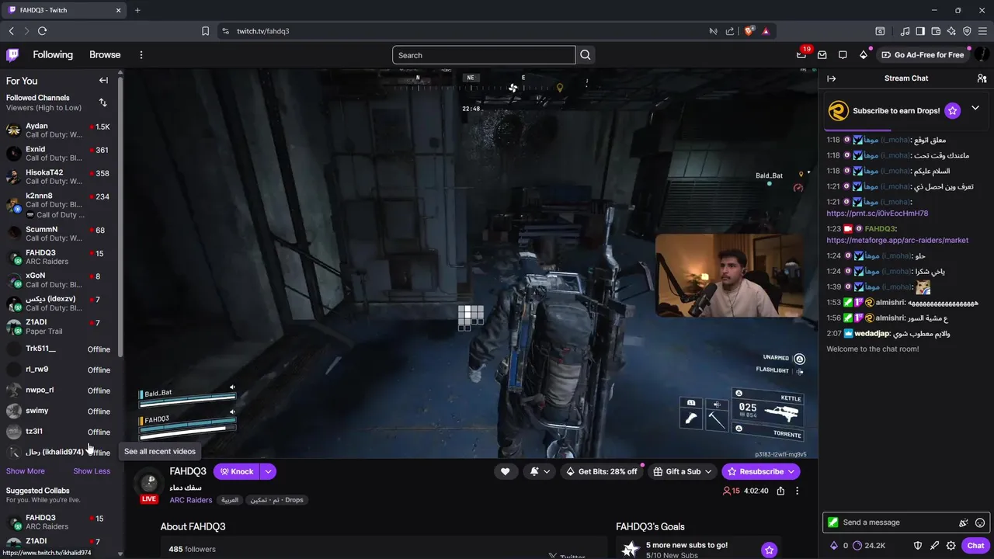Screen dimensions: 994x559
Task: Open the Prime loot icon with 19 badge
Action: [801, 55]
